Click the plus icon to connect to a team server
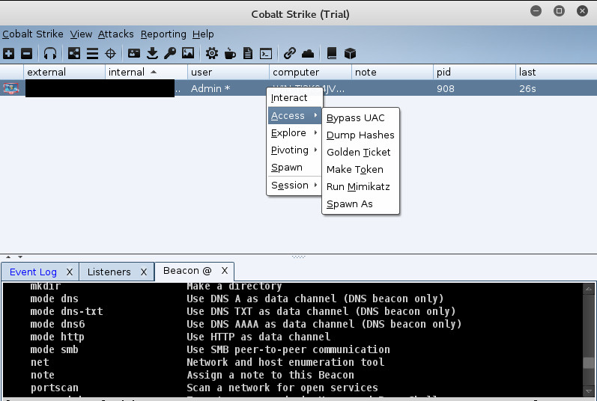Image resolution: width=597 pixels, height=401 pixels. (x=8, y=53)
